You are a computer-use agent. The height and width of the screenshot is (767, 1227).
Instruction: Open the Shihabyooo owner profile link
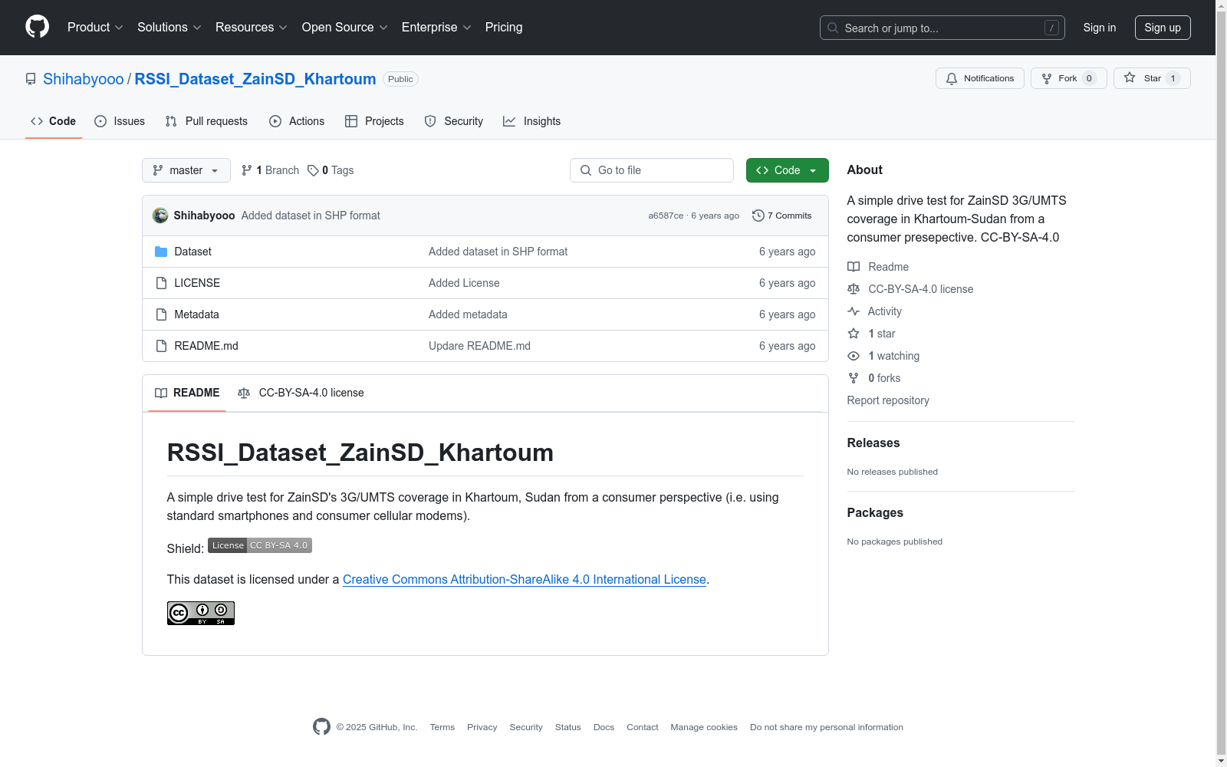pos(84,79)
